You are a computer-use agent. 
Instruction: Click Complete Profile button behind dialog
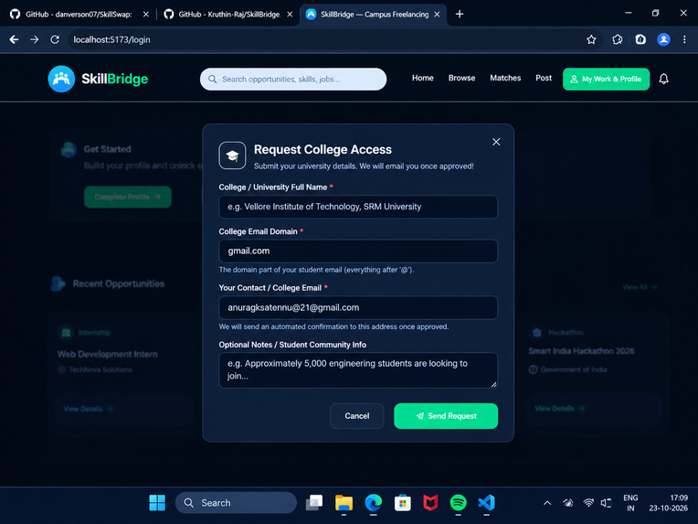[128, 197]
